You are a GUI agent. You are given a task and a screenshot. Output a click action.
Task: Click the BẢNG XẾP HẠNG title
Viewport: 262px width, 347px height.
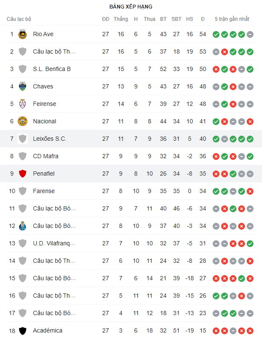tap(131, 7)
